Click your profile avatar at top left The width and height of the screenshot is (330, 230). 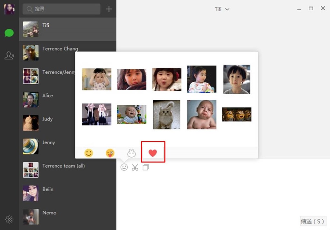coord(9,9)
